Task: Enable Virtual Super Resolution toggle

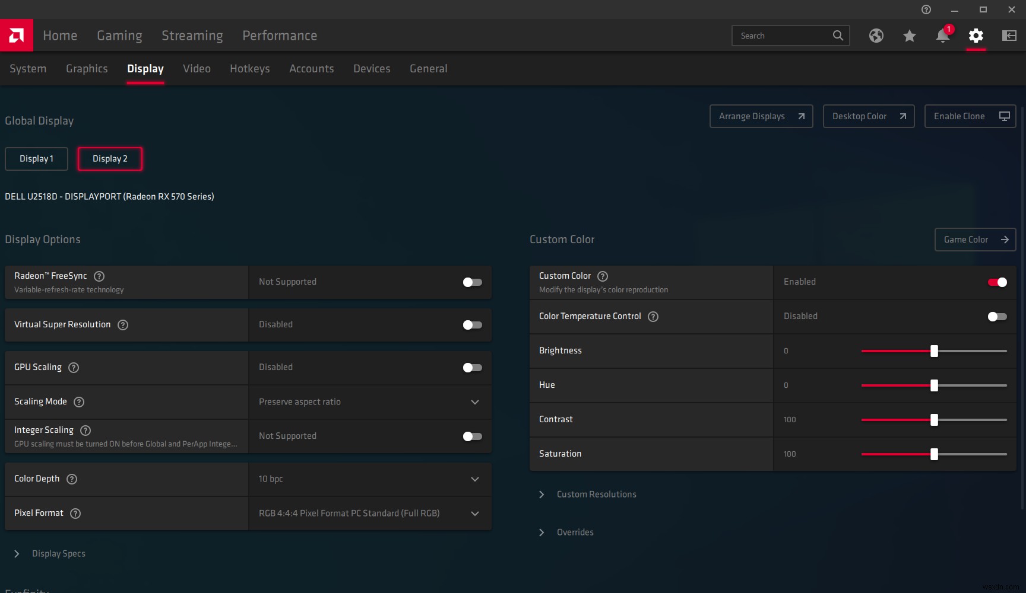Action: tap(472, 325)
